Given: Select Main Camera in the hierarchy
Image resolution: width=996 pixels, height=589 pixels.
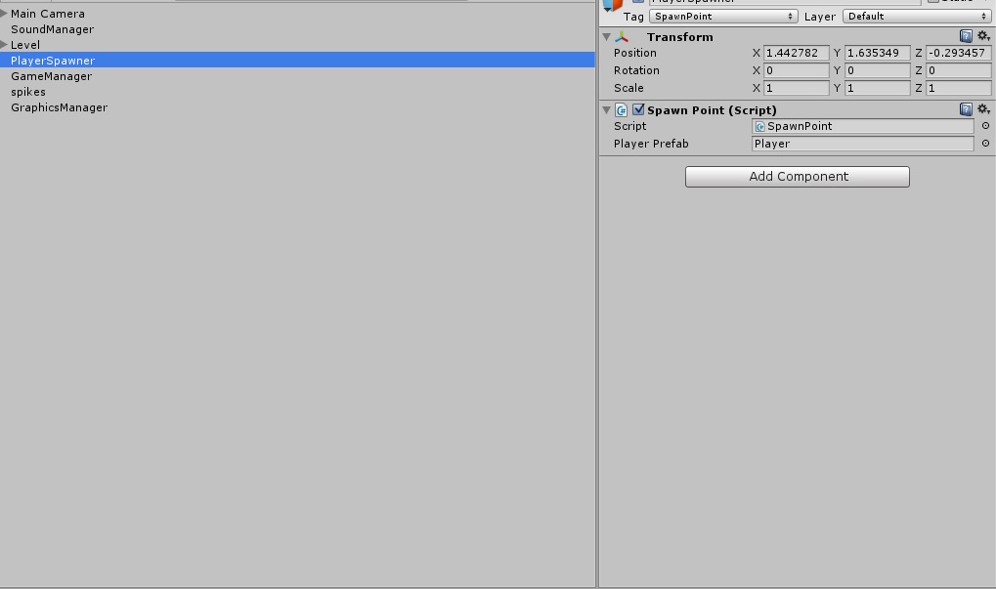Looking at the screenshot, I should 48,14.
